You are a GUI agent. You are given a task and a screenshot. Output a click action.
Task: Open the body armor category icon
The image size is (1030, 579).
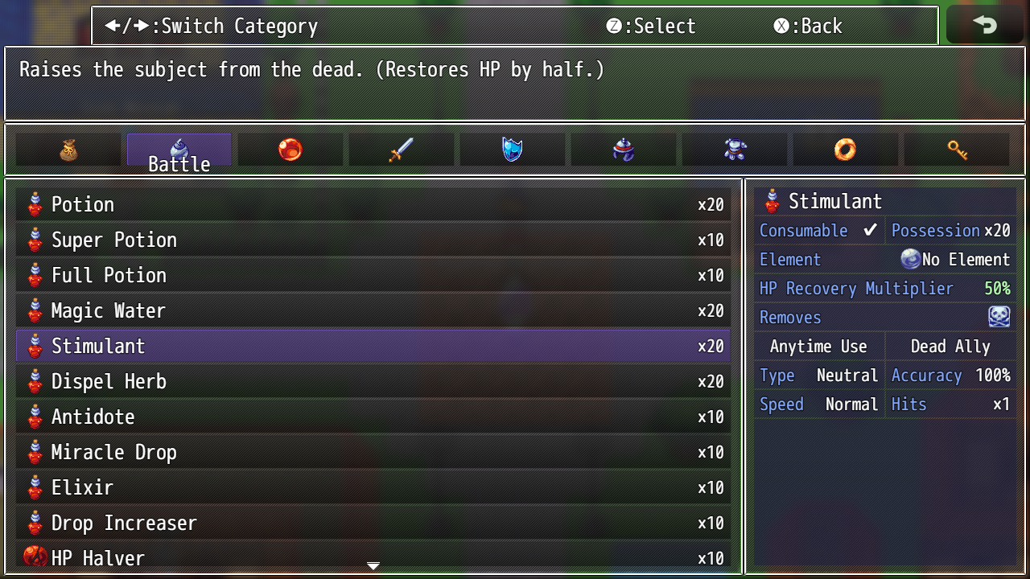pyautogui.click(x=735, y=150)
